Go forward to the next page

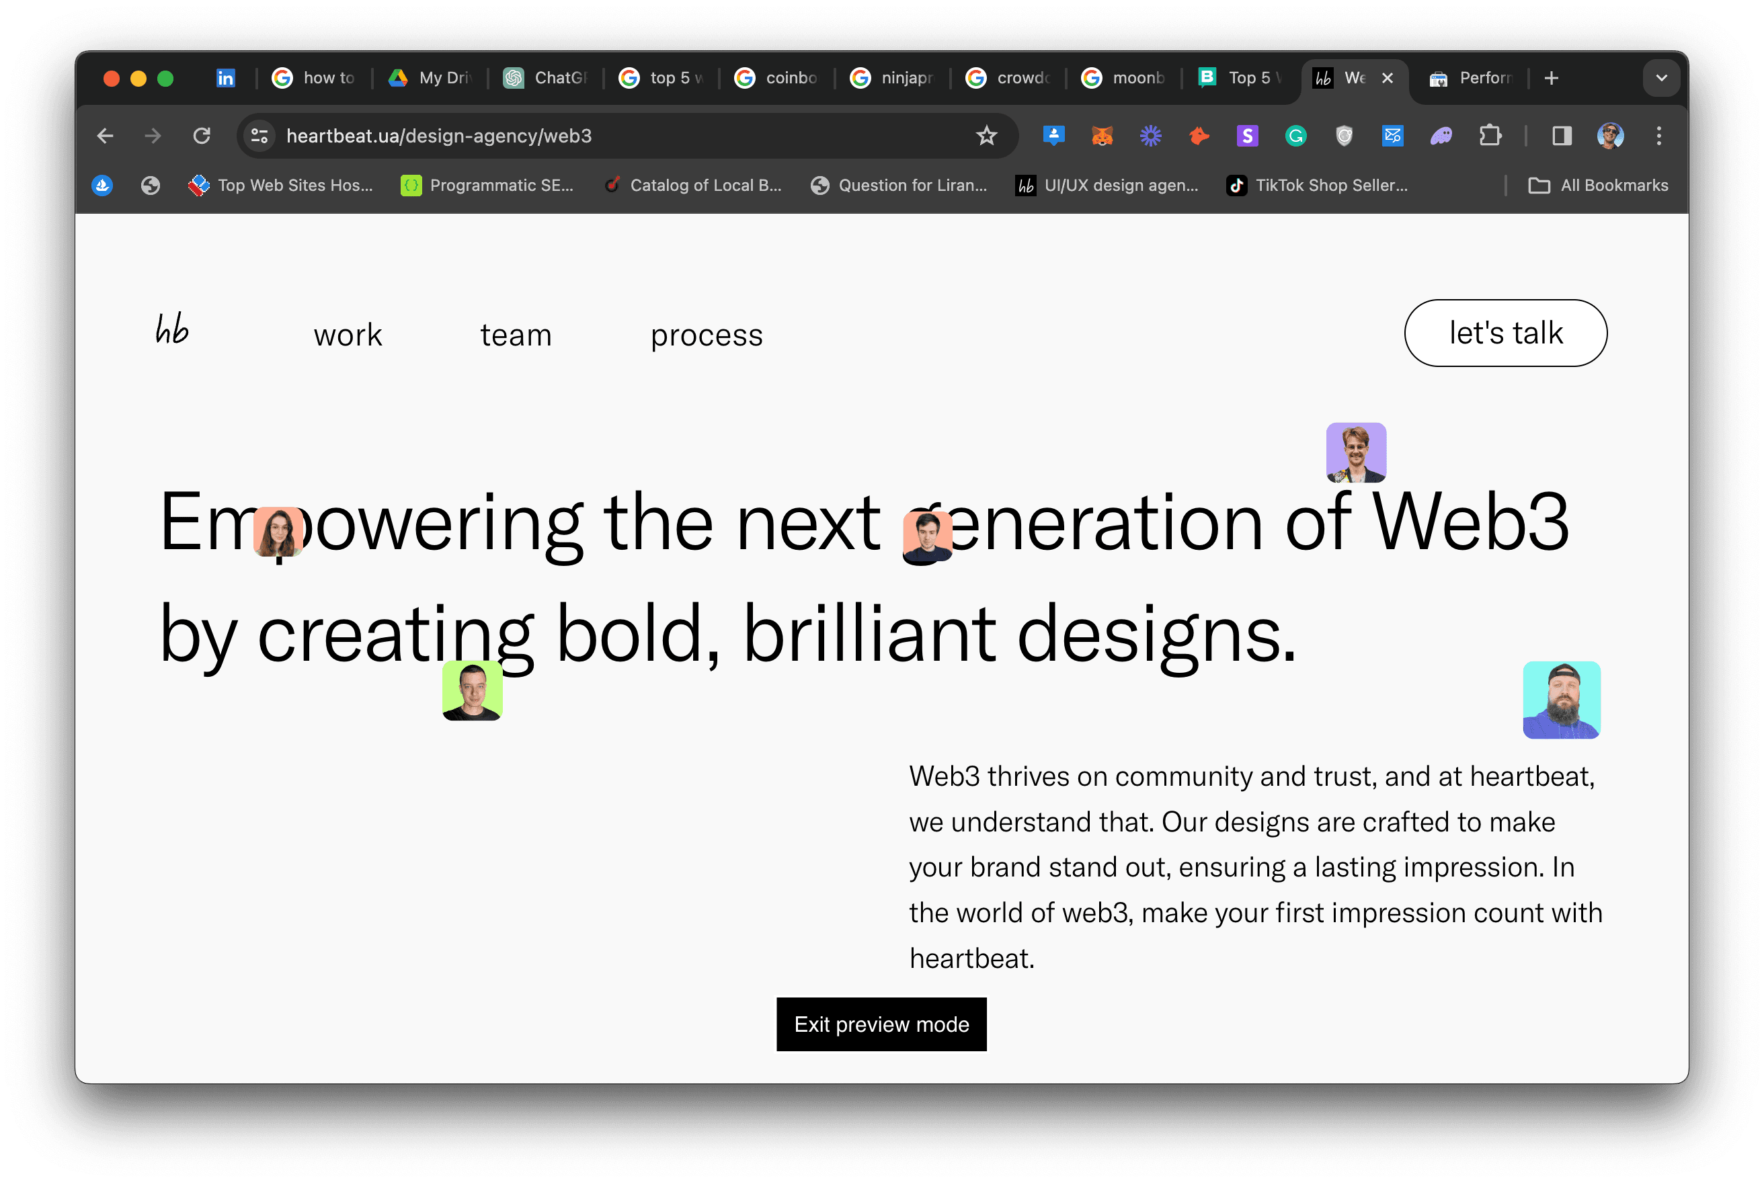tap(153, 136)
